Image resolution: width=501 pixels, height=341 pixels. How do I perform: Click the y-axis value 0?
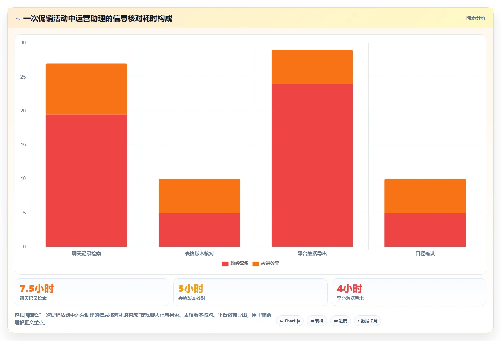(25, 247)
